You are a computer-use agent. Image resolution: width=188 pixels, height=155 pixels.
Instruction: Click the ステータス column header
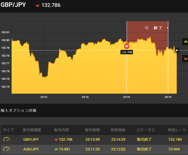click(146, 130)
